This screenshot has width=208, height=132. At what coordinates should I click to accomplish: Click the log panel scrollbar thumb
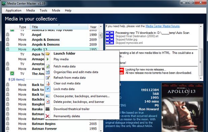201,62
